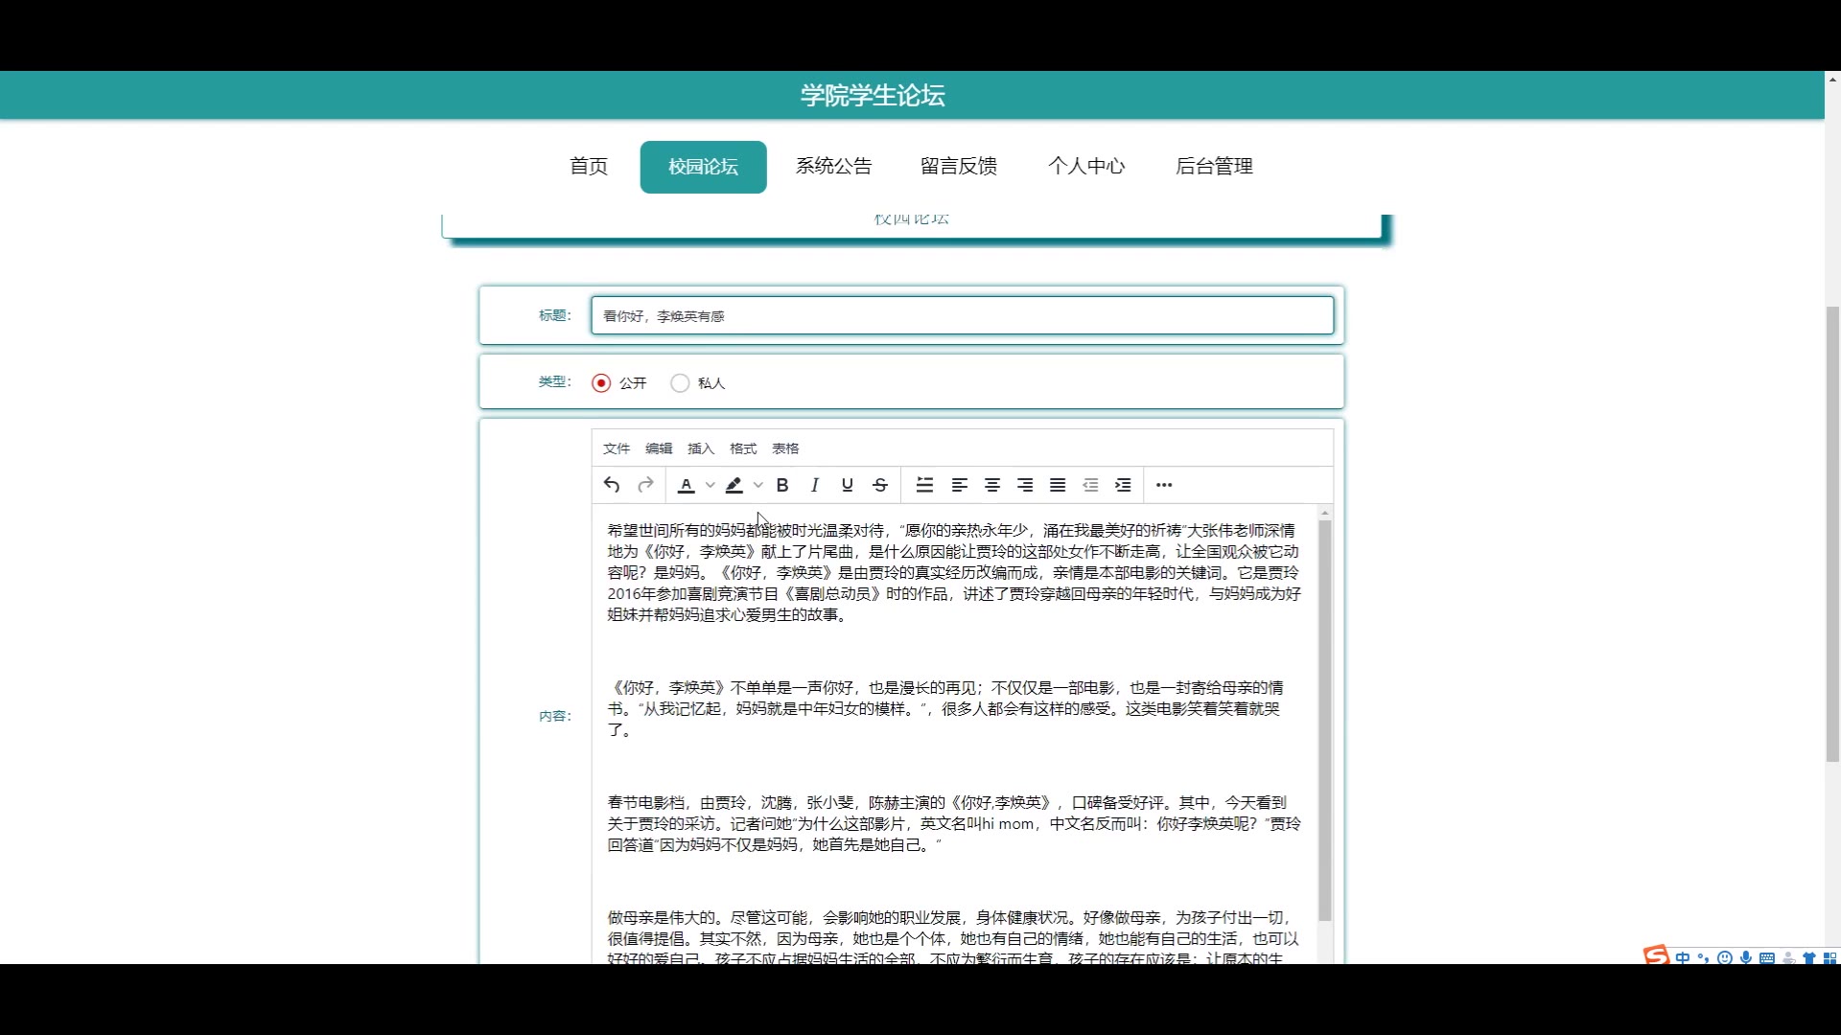Viewport: 1841px width, 1035px height.
Task: Expand the highlight color dropdown arrow
Action: 758,485
